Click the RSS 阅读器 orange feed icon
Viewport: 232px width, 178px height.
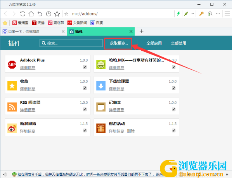[12, 107]
